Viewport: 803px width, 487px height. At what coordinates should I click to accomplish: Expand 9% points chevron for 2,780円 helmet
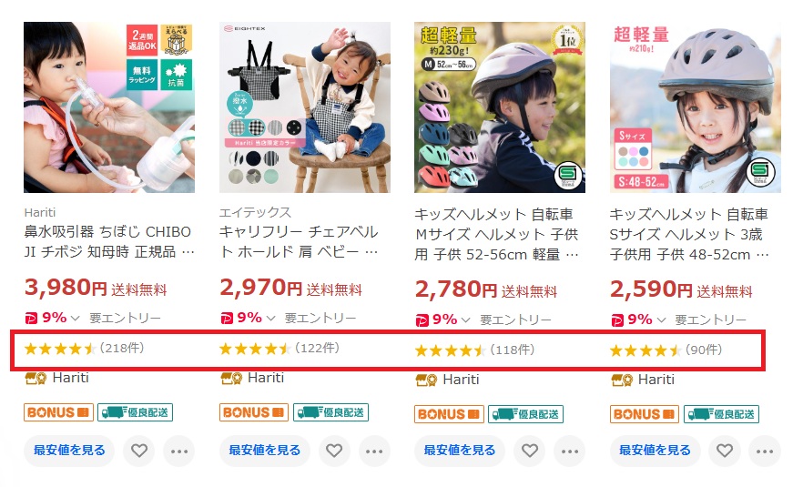point(465,320)
